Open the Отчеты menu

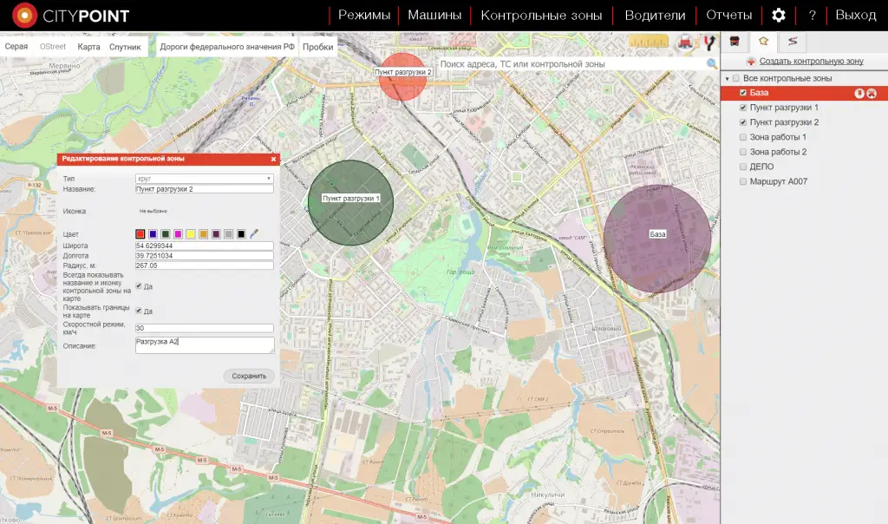click(728, 16)
